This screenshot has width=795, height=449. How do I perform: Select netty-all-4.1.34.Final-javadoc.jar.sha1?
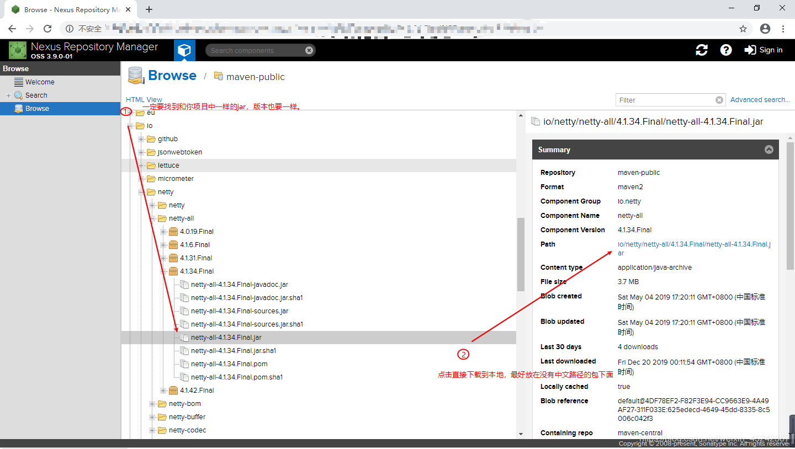(247, 298)
